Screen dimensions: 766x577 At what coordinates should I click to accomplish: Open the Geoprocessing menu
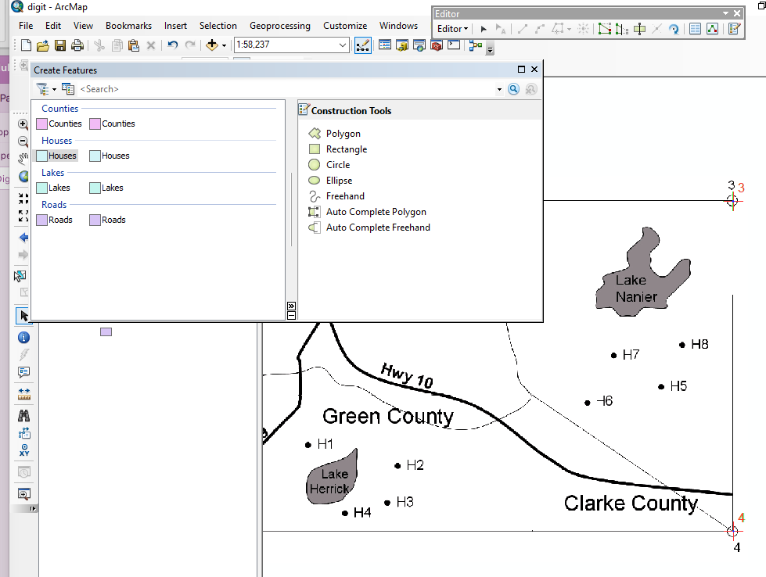pyautogui.click(x=279, y=26)
